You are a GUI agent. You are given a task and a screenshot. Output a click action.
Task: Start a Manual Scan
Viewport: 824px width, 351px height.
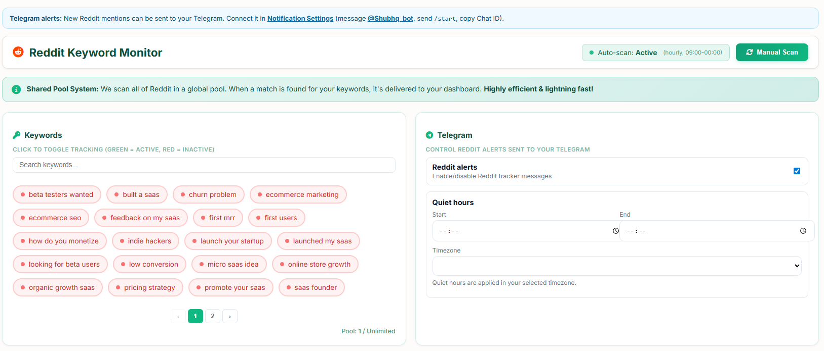point(772,53)
